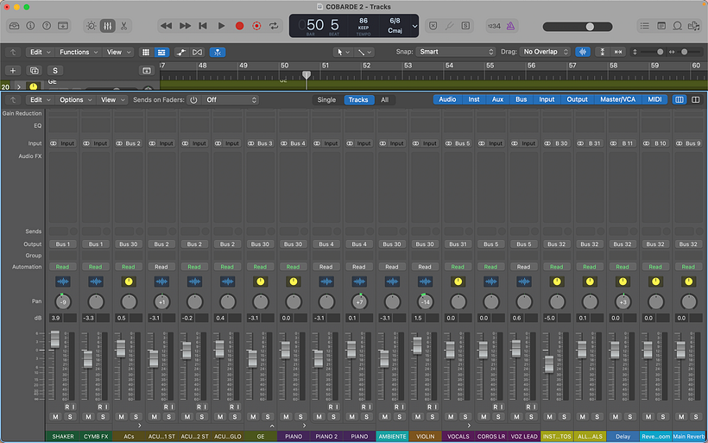Image resolution: width=708 pixels, height=443 pixels.
Task: Toggle Sends on Faders power button
Action: 193,100
